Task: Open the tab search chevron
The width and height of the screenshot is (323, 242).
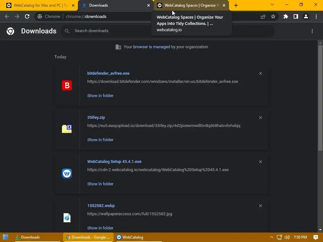Action: click(x=272, y=4)
